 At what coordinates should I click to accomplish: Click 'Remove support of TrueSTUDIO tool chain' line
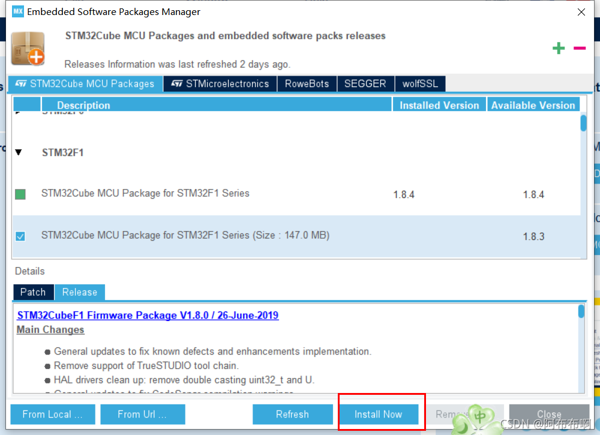click(146, 366)
